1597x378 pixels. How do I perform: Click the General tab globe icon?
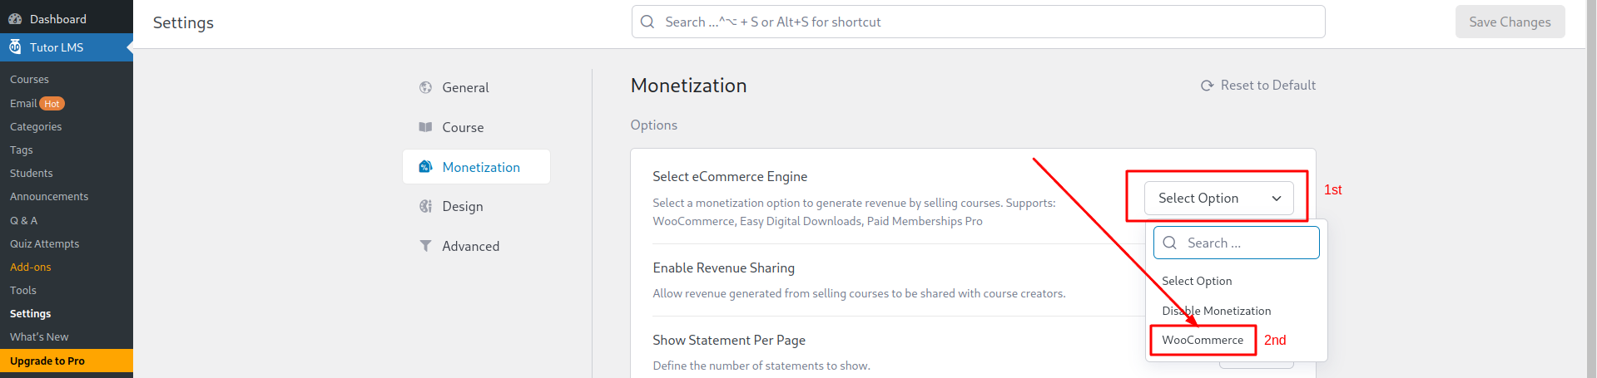click(x=425, y=87)
